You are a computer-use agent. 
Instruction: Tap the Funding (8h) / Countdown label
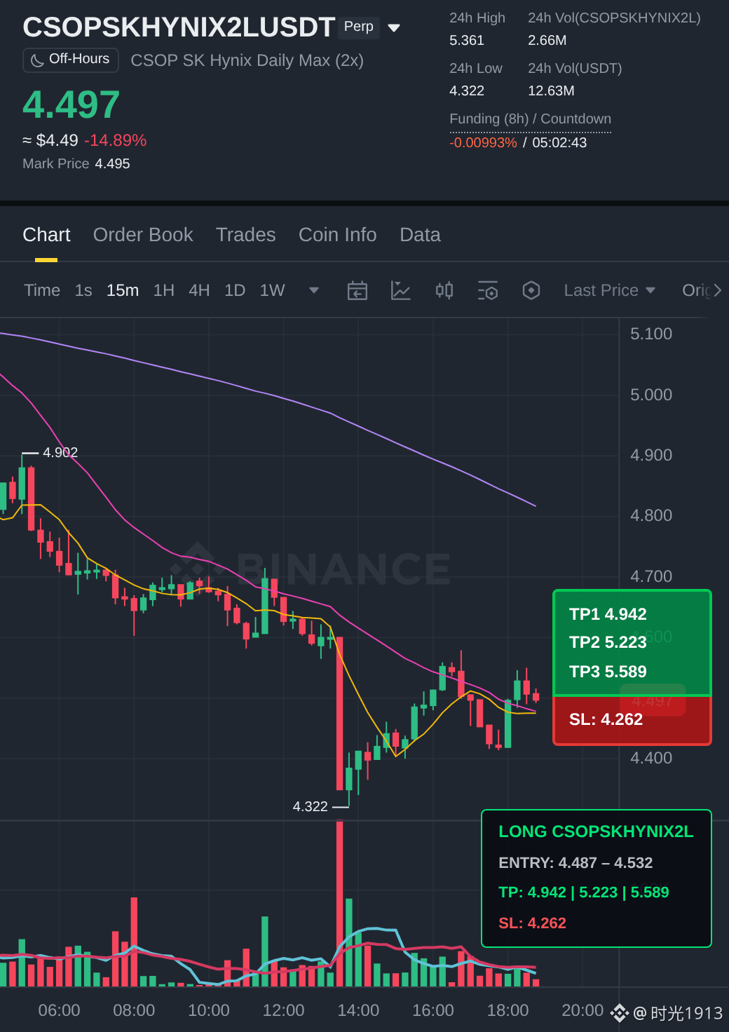coord(530,118)
